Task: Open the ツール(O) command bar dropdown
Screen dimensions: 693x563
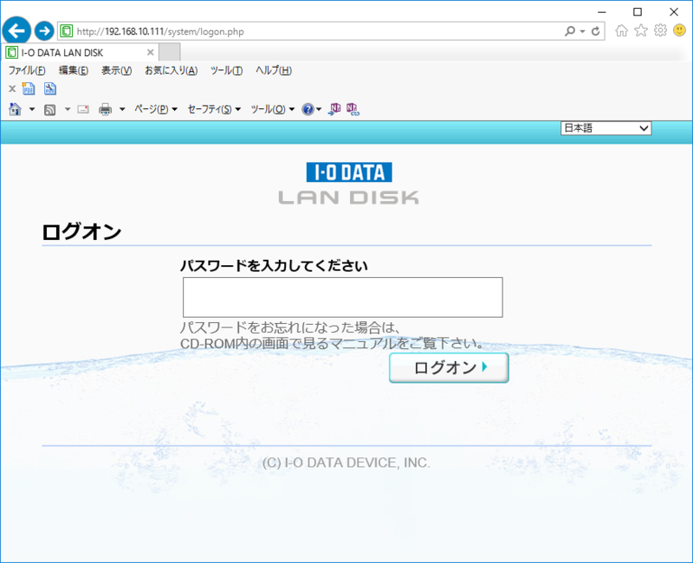Action: click(x=273, y=109)
